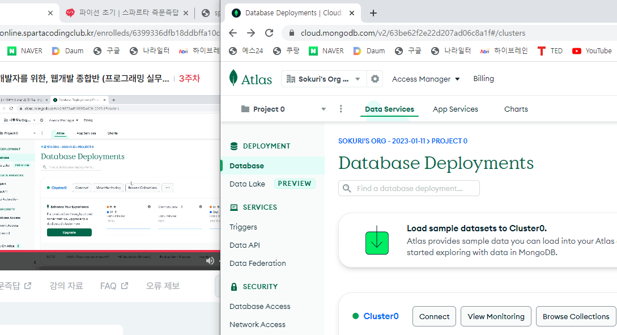Reload the MongoDB Atlas page
Screen dimensions: 617x335
pyautogui.click(x=269, y=33)
